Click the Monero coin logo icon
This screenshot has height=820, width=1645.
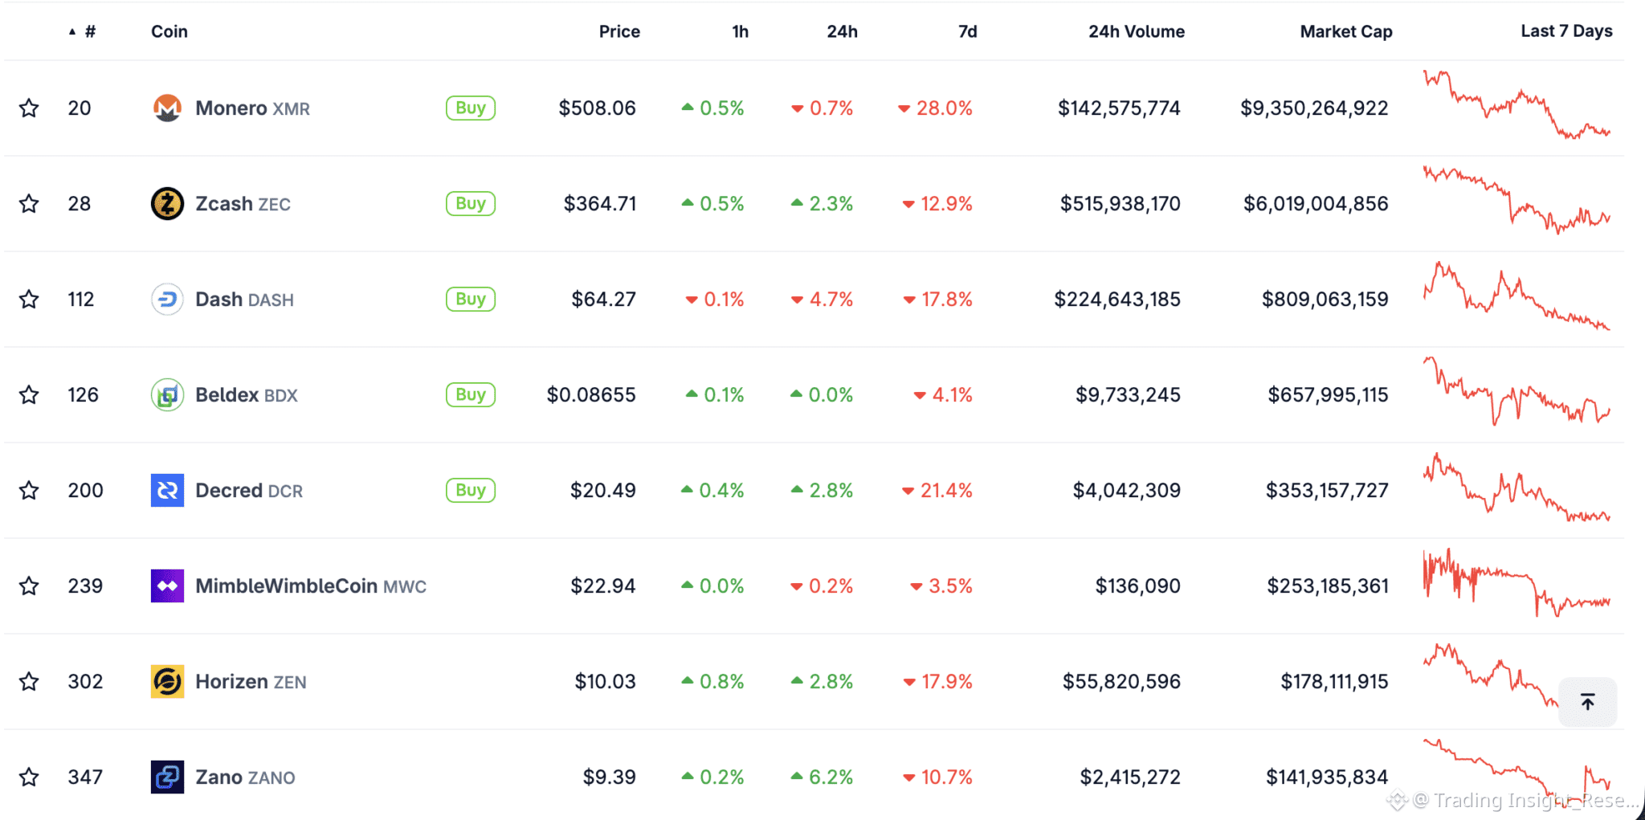[167, 108]
